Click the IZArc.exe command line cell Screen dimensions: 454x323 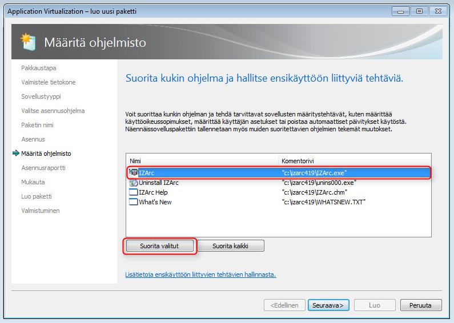tap(315, 173)
